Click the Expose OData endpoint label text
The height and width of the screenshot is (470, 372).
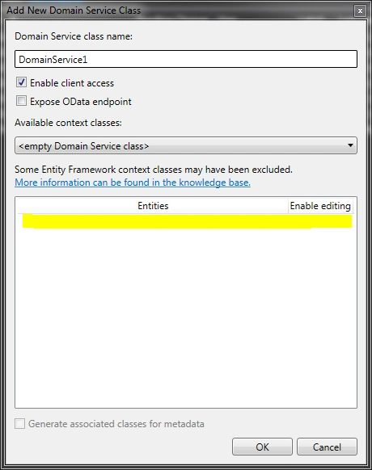80,102
